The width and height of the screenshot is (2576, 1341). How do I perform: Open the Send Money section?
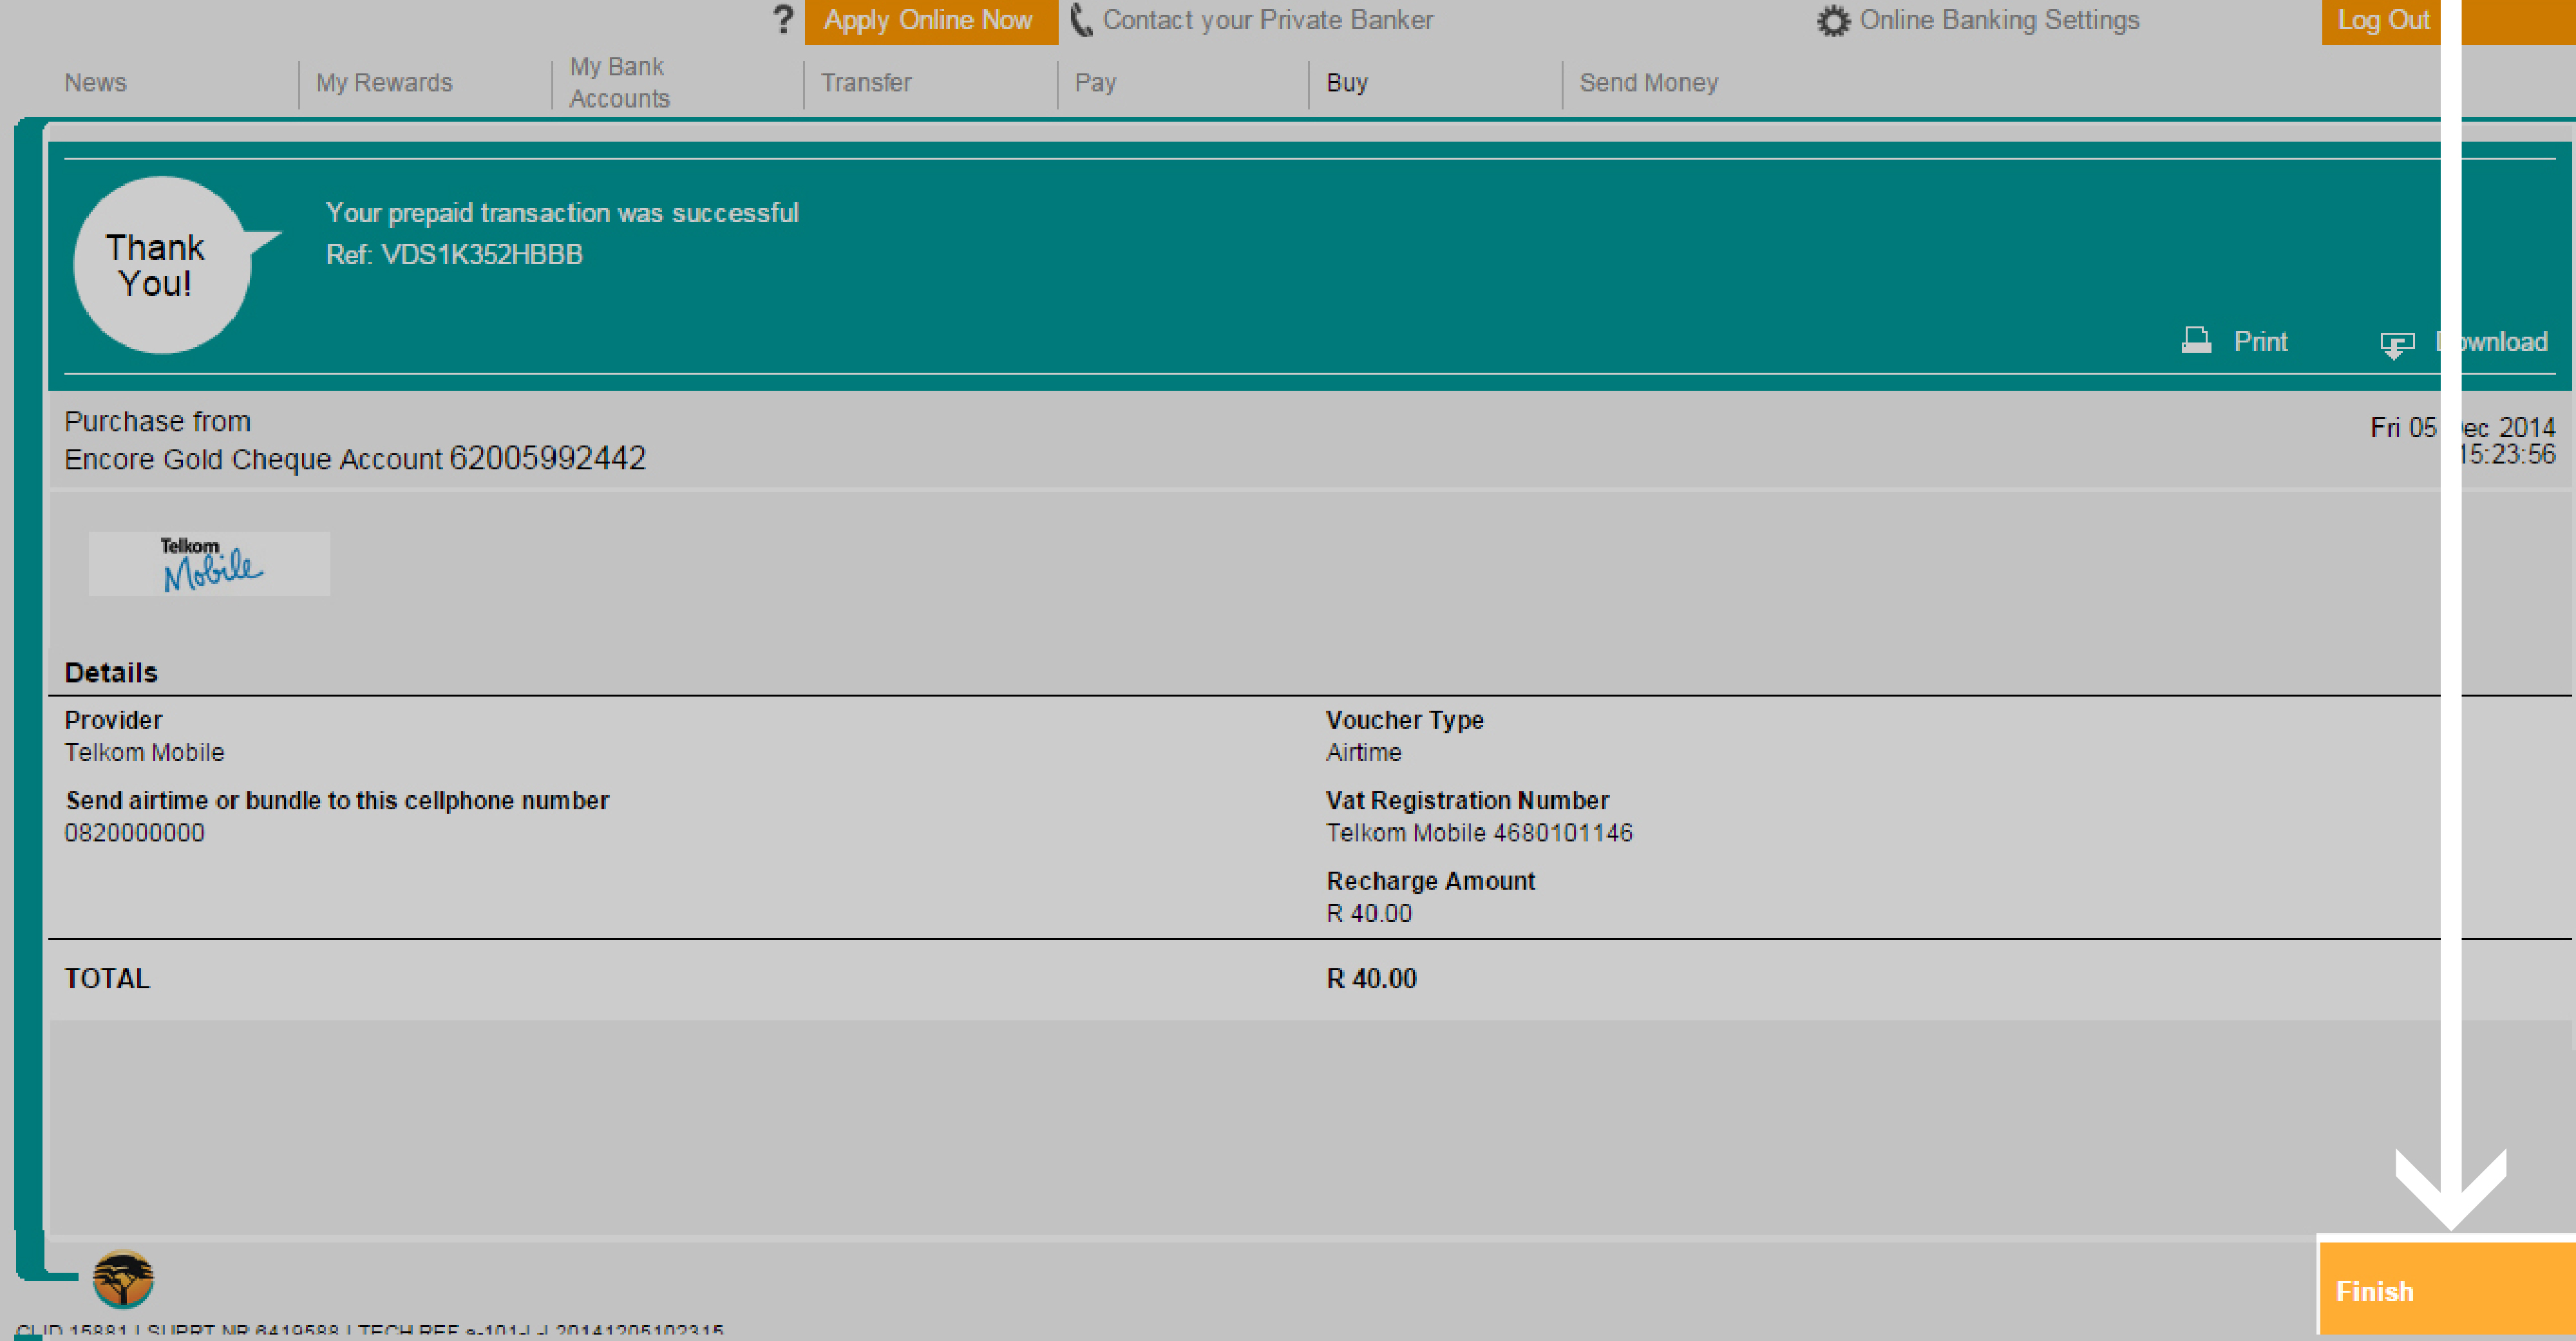tap(1649, 82)
